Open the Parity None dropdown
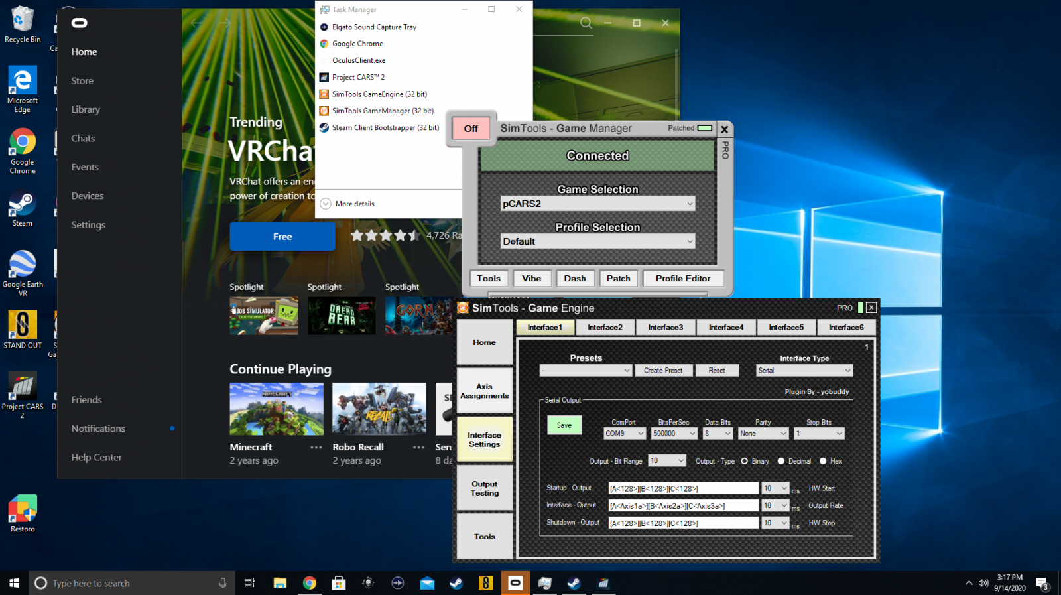The width and height of the screenshot is (1061, 595). click(763, 434)
